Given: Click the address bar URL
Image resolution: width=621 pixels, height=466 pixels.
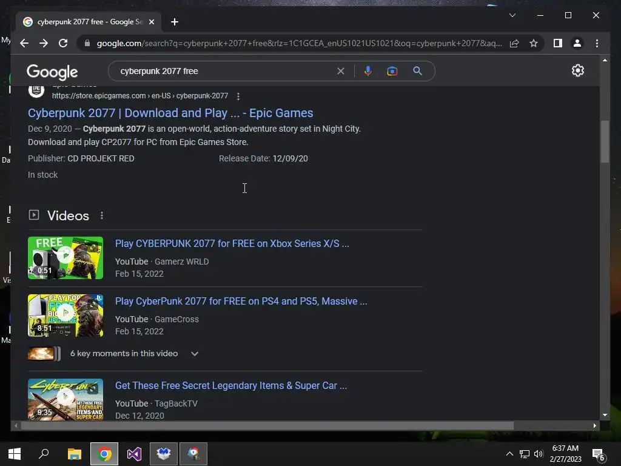Looking at the screenshot, I should pyautogui.click(x=299, y=43).
